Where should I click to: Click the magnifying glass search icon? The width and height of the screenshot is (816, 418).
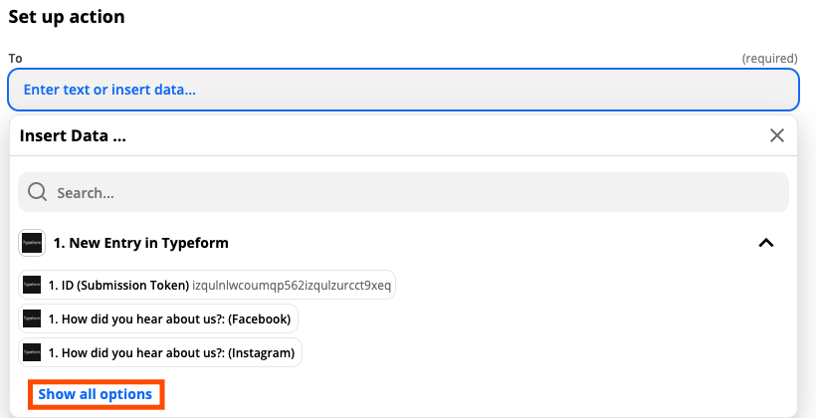38,192
